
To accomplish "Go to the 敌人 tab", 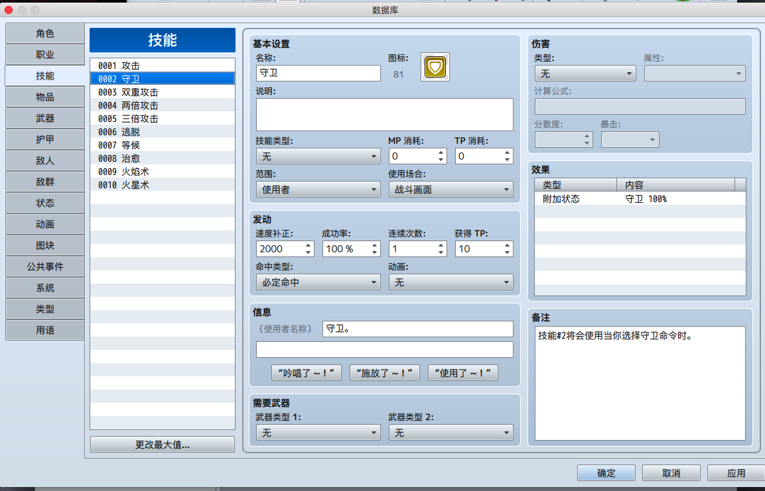I will [x=45, y=161].
